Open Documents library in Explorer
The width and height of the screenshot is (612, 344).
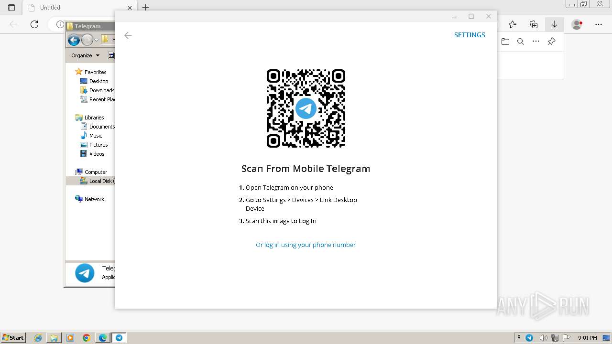[x=98, y=127]
